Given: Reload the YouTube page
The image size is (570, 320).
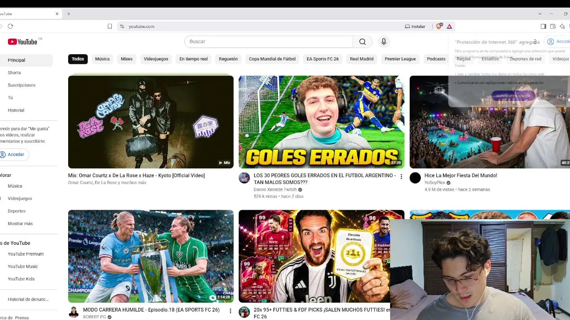Looking at the screenshot, I should [x=10, y=26].
